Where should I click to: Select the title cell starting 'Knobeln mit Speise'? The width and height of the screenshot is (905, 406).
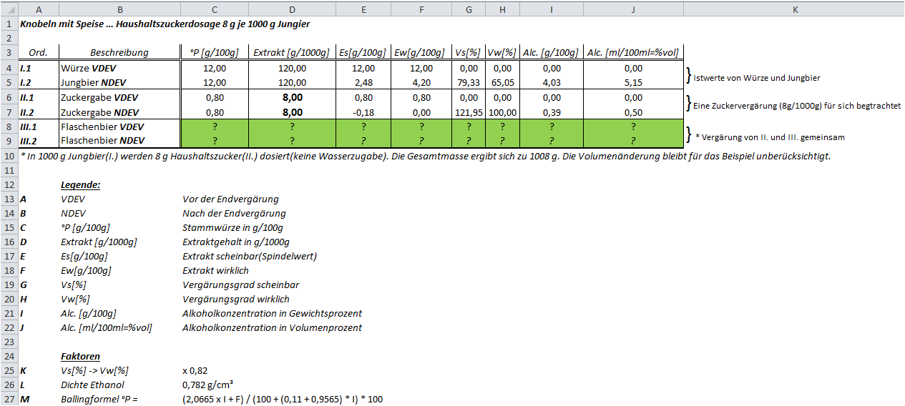165,24
